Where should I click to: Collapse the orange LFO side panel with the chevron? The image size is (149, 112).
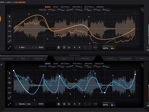point(143,10)
